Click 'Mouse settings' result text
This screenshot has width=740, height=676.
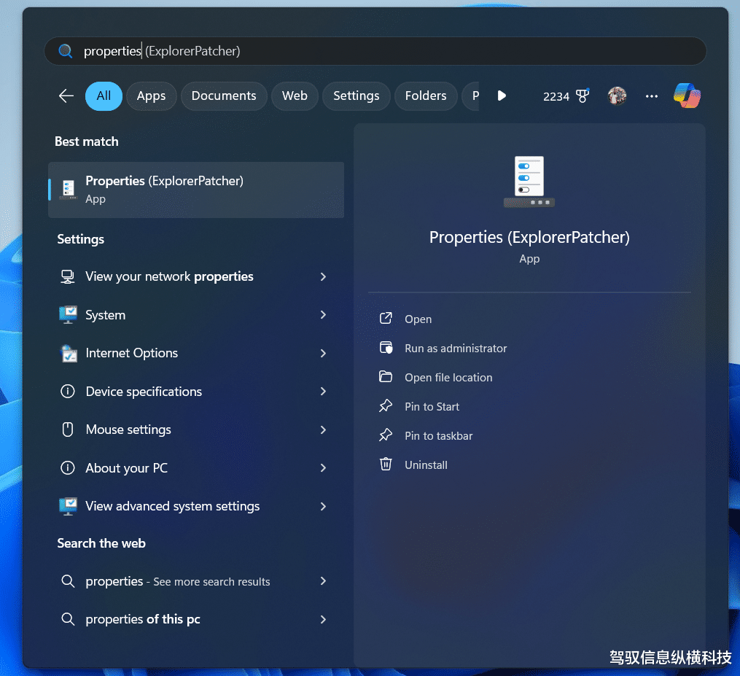tap(128, 430)
